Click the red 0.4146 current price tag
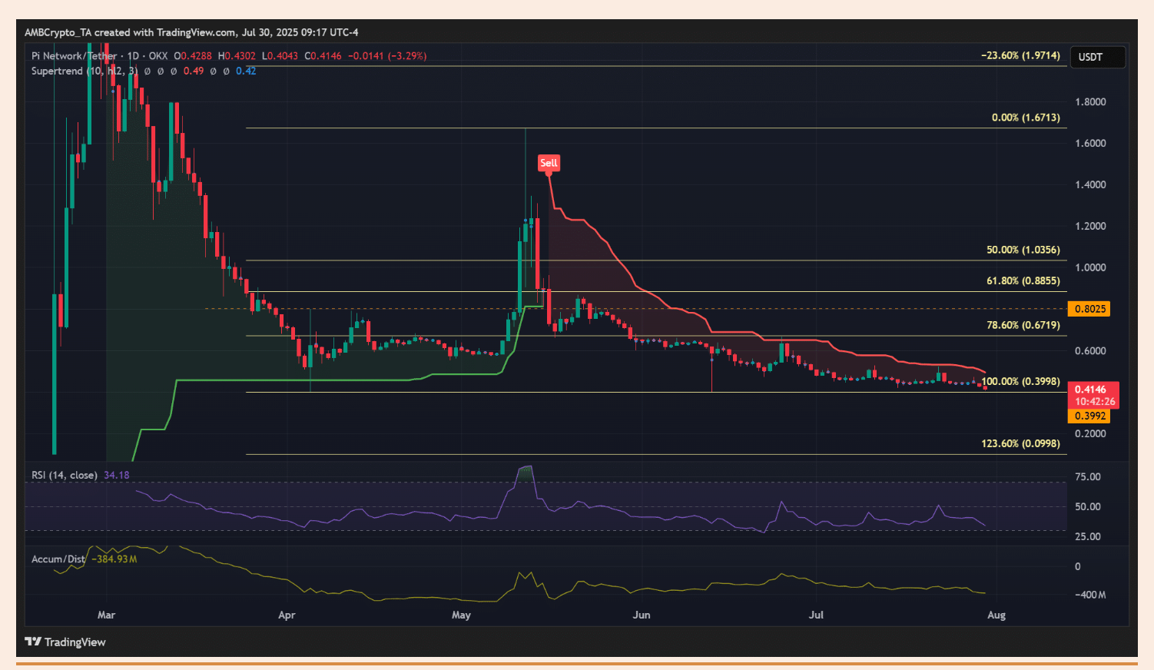The image size is (1154, 670). point(1095,390)
